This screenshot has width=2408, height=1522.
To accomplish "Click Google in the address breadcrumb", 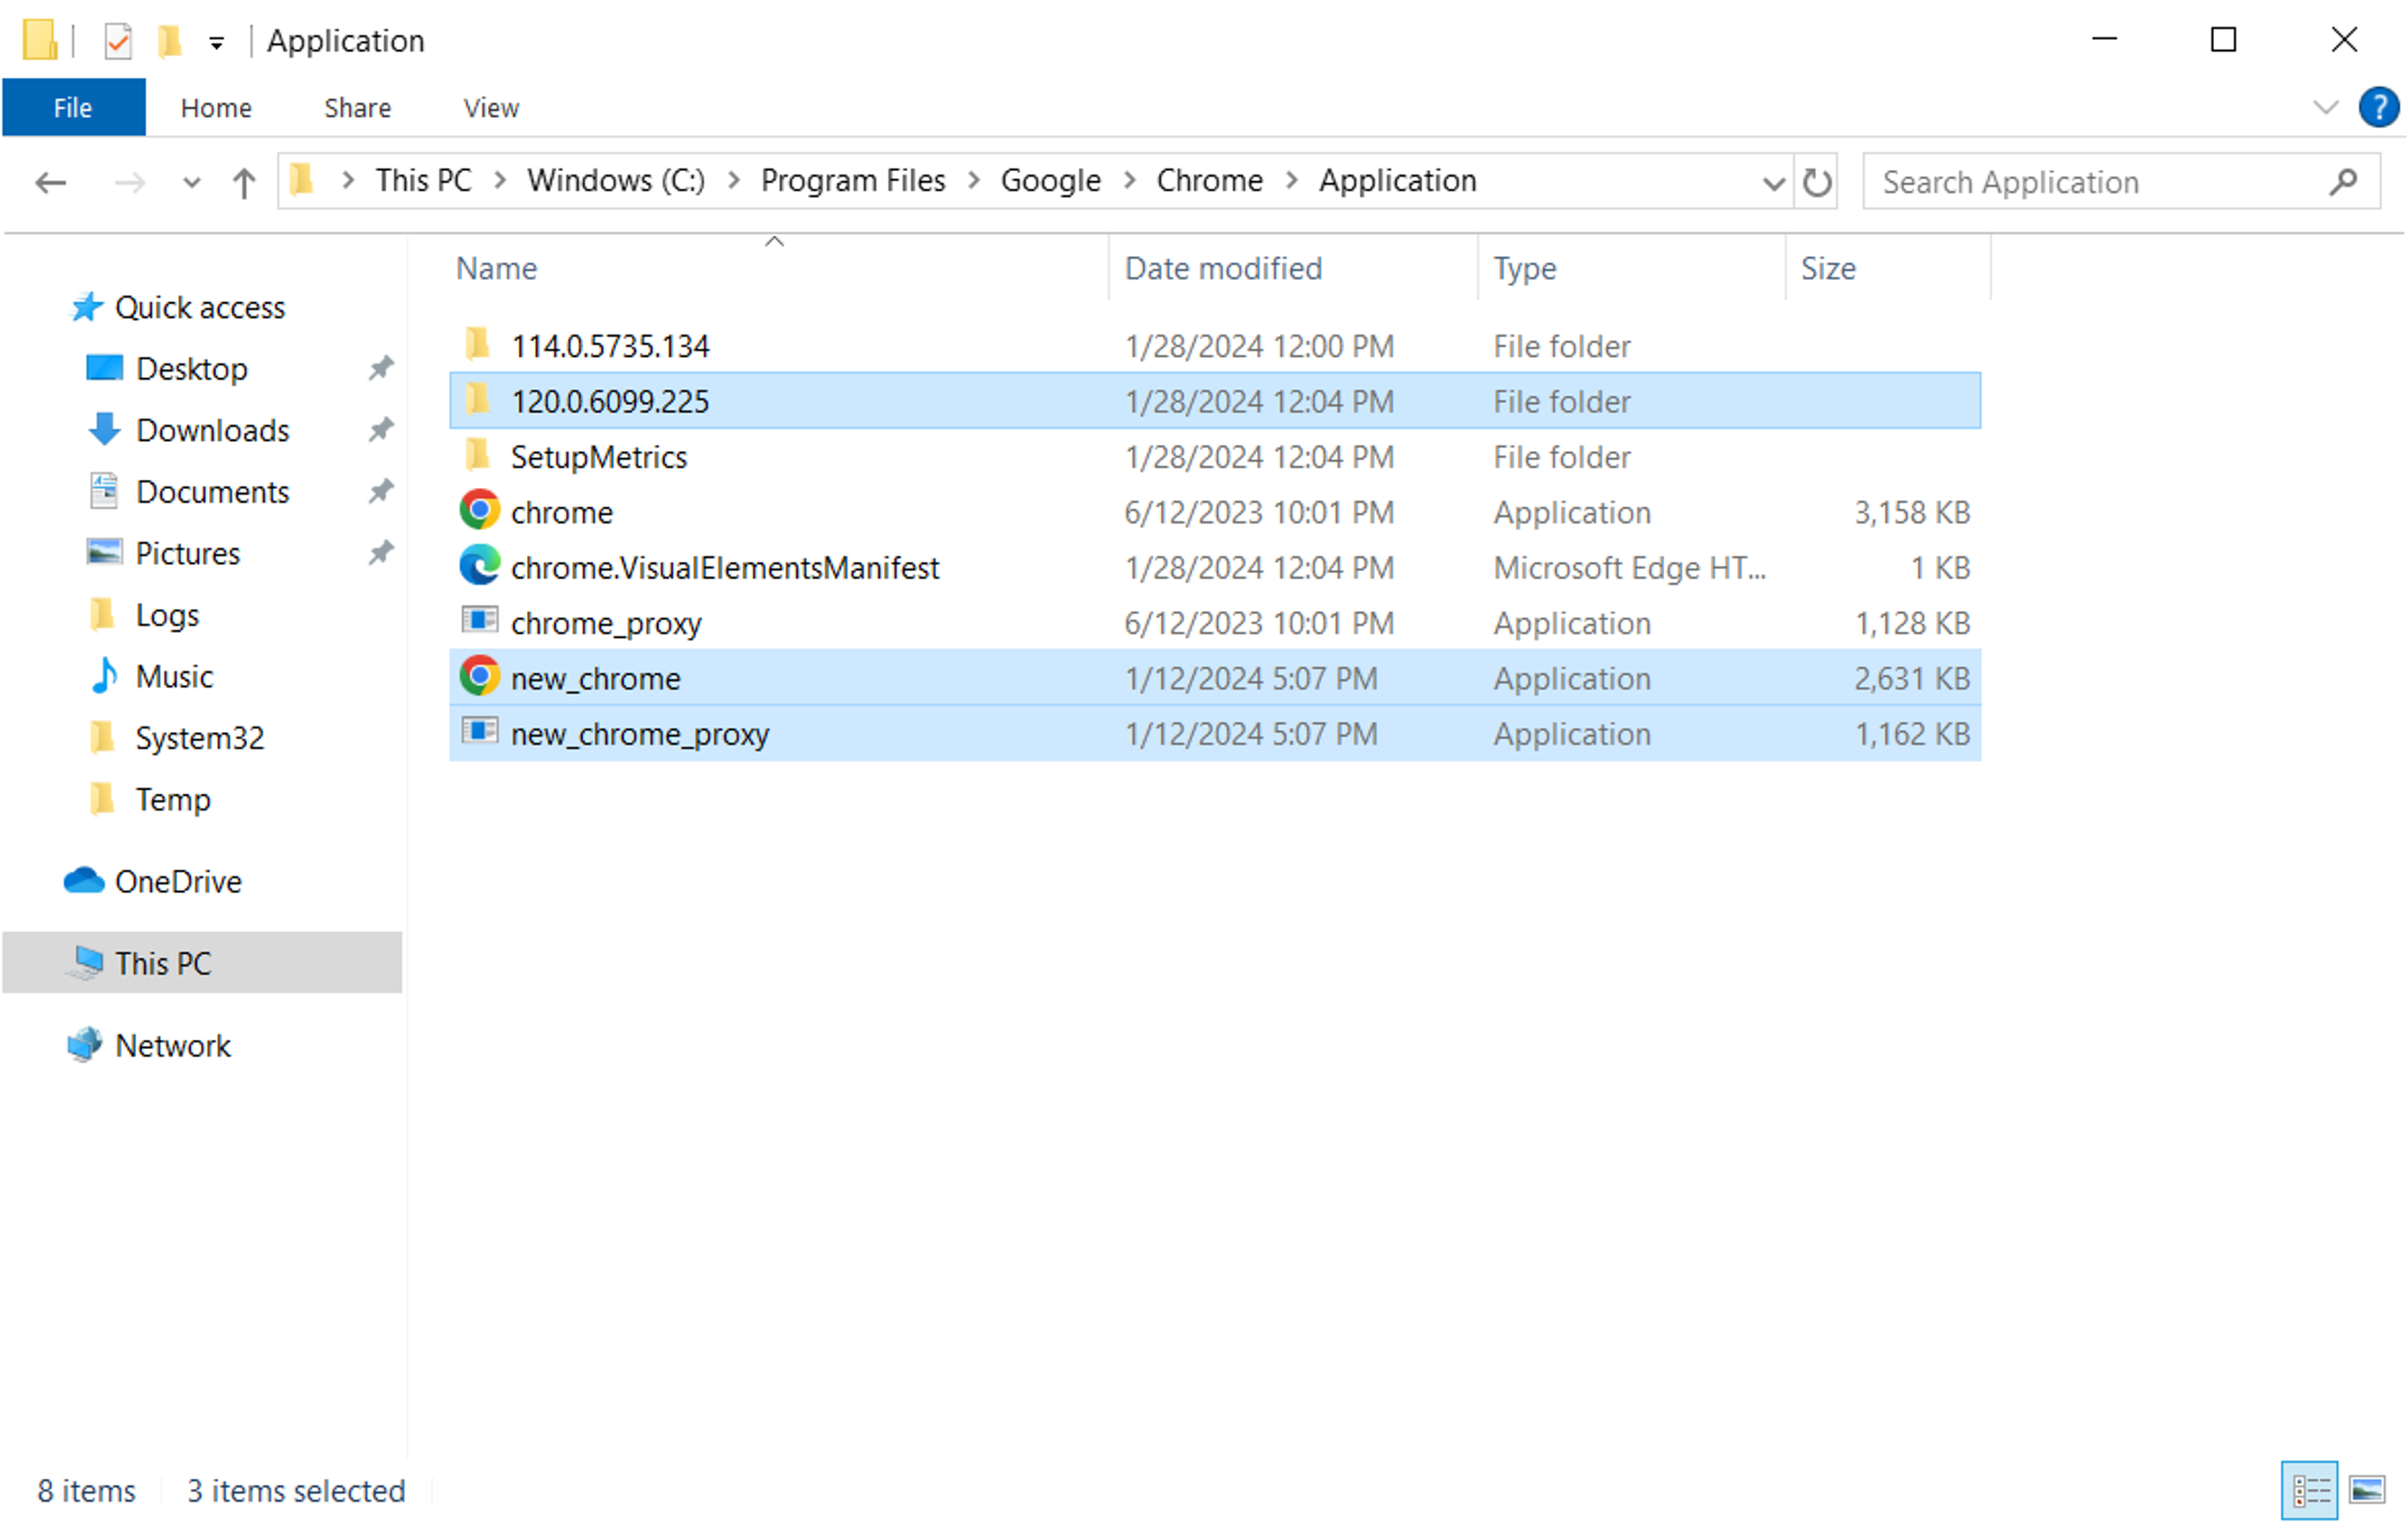I will click(1050, 181).
